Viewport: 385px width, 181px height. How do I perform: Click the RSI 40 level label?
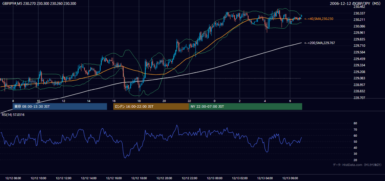click(355, 148)
